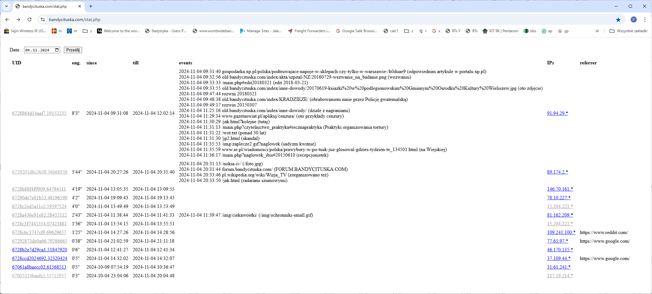Open the date picker calendar icon
This screenshot has width=652, height=294.
click(57, 50)
